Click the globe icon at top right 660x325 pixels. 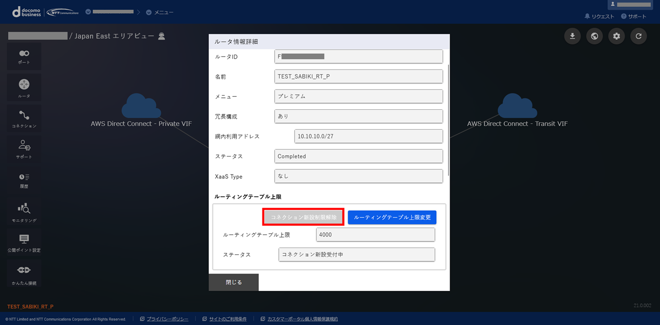click(595, 36)
